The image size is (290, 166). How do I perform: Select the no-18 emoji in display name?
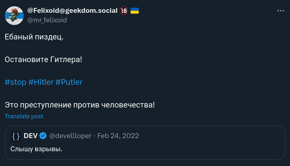(x=124, y=11)
